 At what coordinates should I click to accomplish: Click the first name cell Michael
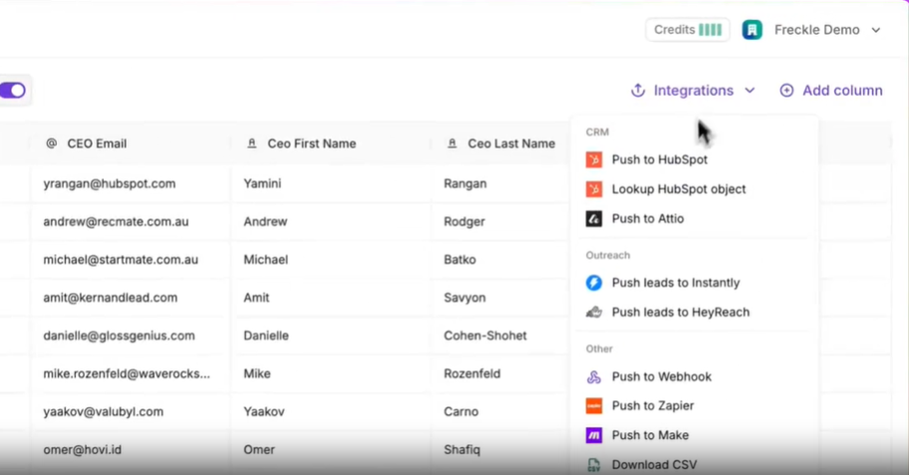331,260
